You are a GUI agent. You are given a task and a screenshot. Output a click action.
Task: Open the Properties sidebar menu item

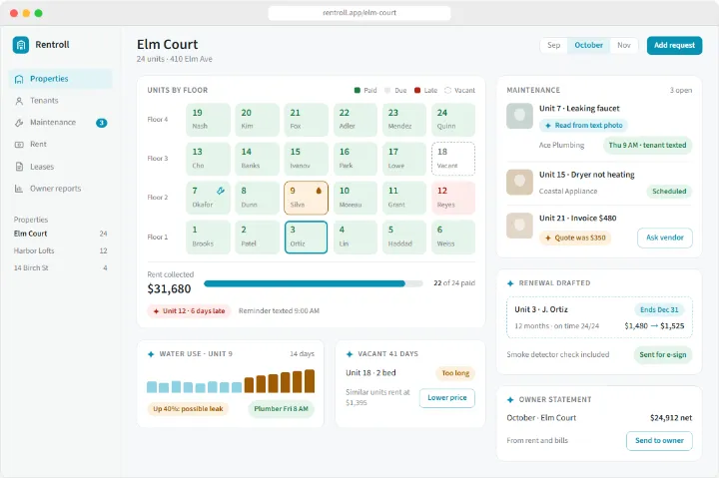(61, 79)
